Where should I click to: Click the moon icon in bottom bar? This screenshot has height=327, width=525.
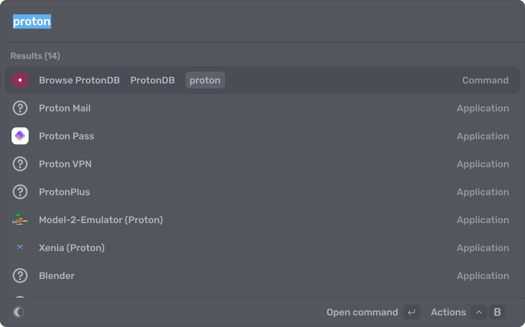[x=18, y=312]
